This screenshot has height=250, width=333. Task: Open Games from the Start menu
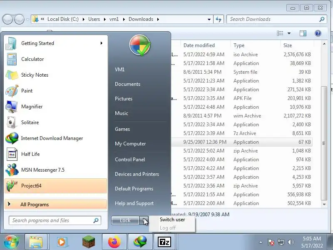point(122,129)
